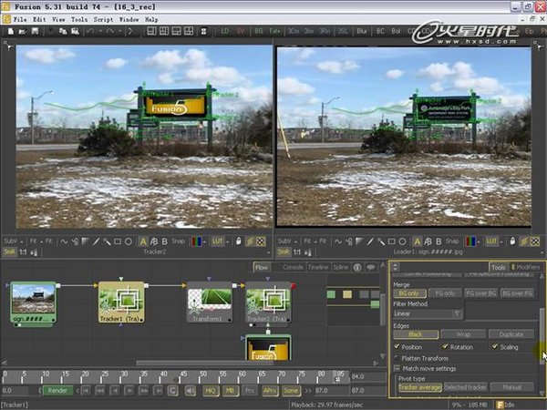Open the Filter Method Linear dropdown
The height and width of the screenshot is (410, 547).
pyautogui.click(x=428, y=313)
